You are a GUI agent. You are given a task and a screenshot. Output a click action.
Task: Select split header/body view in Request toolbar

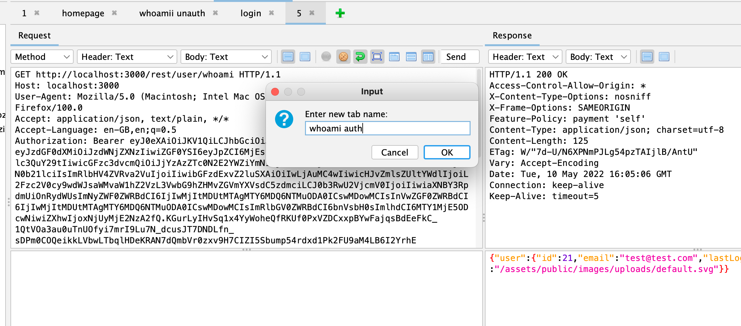288,57
